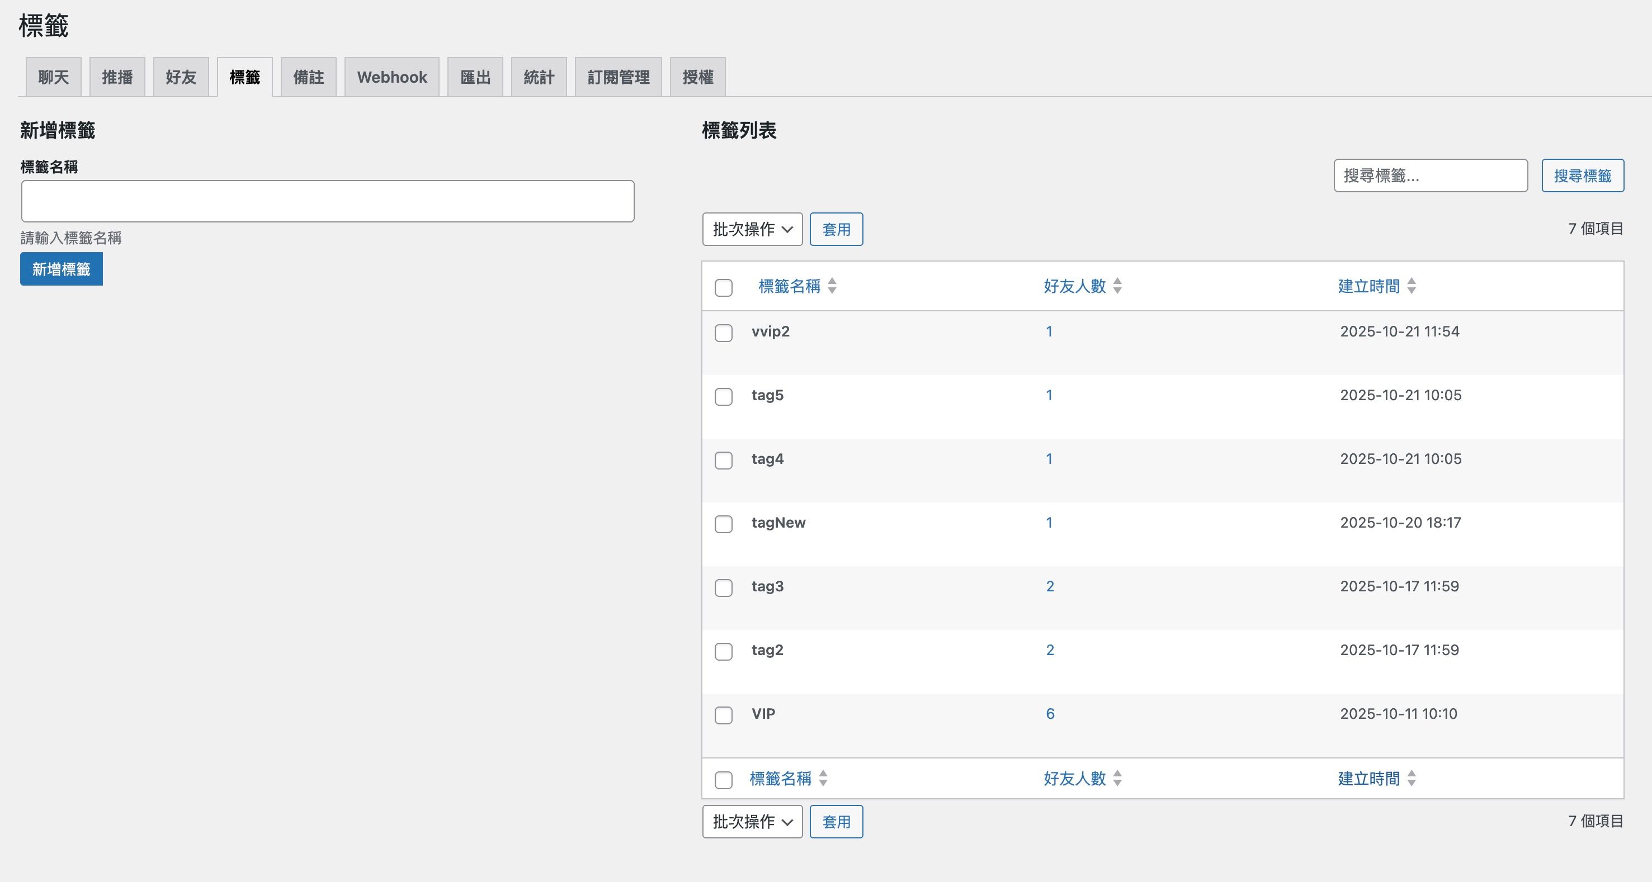Click the friend count link for VIP
1652x882 pixels.
tap(1050, 713)
